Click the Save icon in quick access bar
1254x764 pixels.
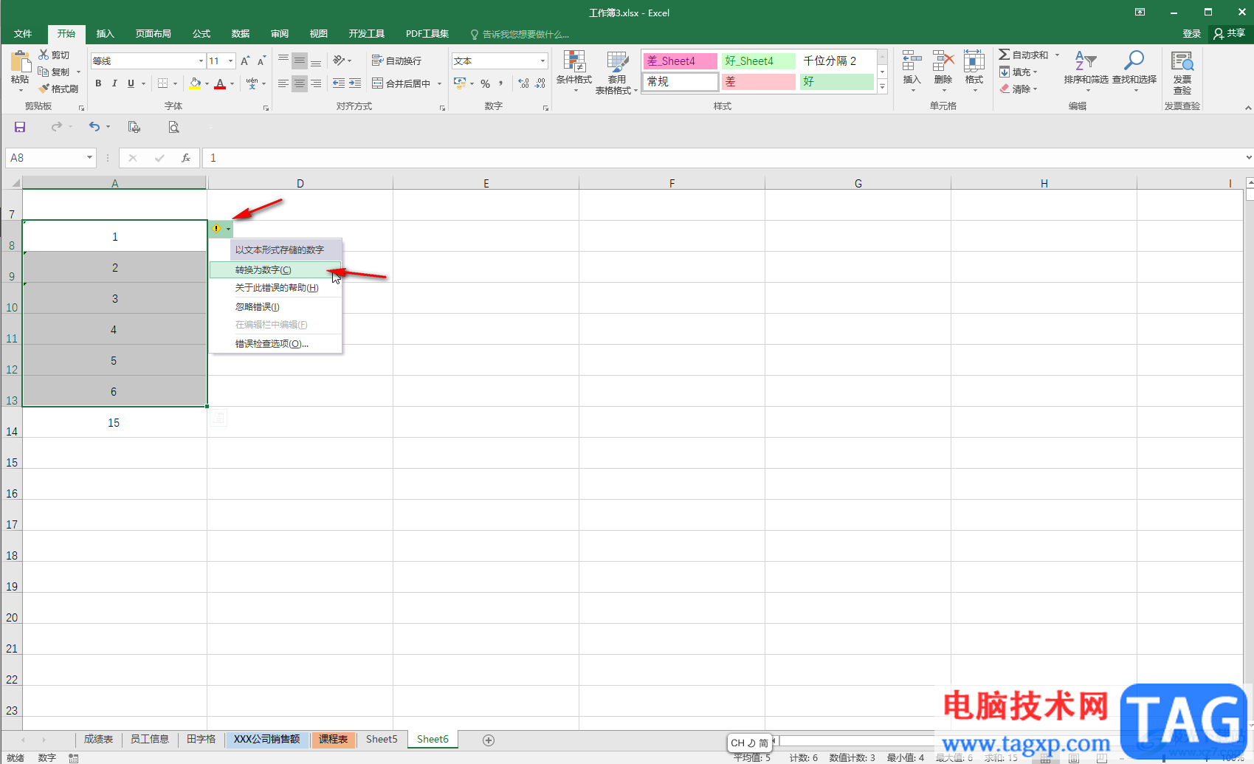click(x=20, y=127)
